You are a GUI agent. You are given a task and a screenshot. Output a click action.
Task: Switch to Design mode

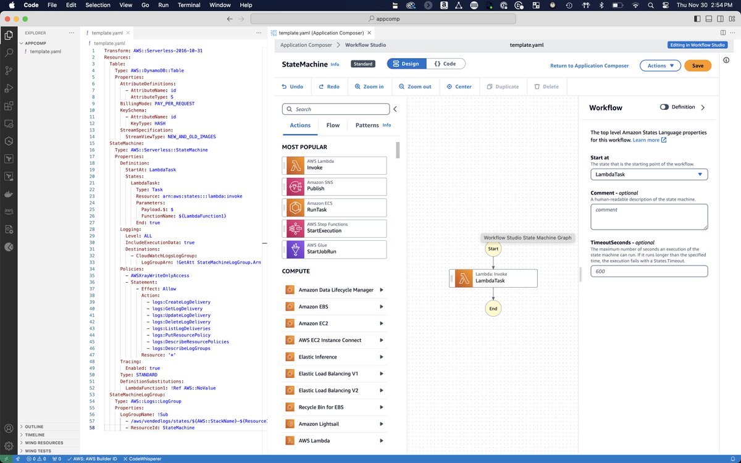(406, 64)
